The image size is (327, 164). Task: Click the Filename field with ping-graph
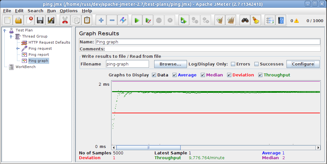tap(128, 64)
